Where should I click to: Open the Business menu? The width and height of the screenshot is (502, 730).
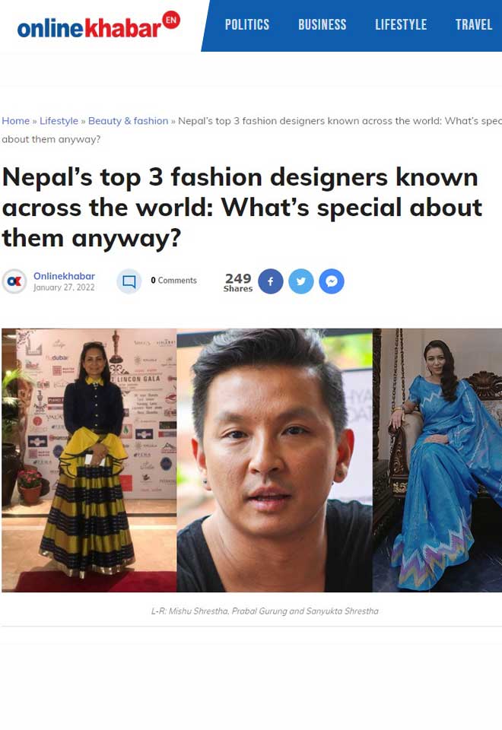tap(322, 24)
